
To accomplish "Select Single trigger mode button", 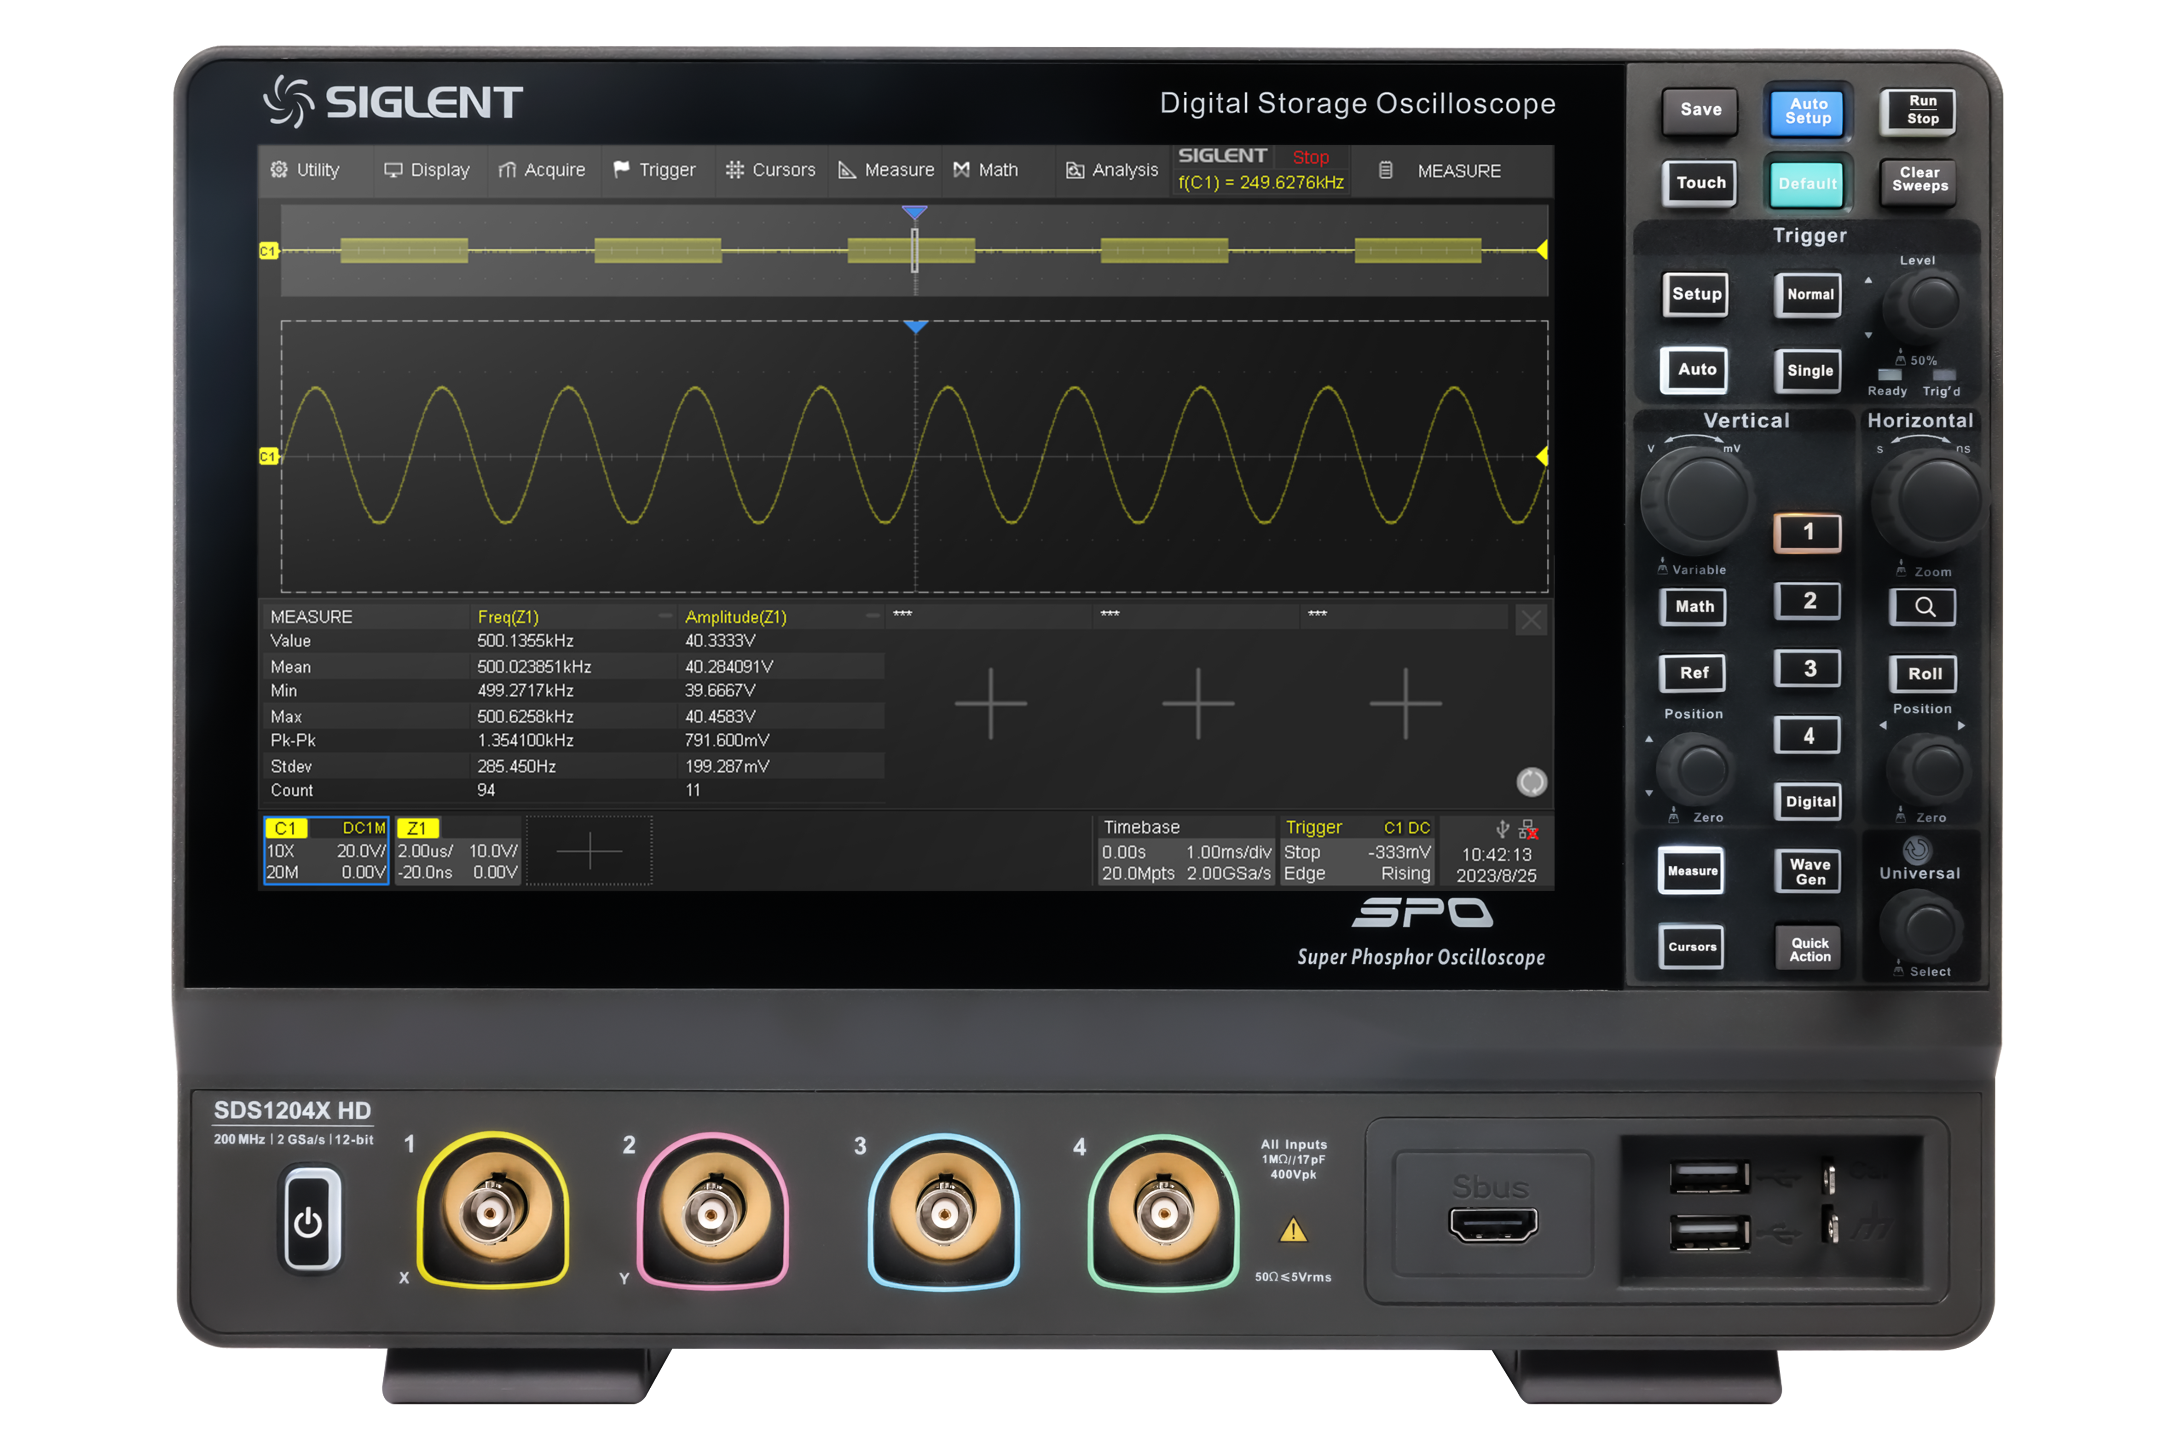I will click(x=1809, y=371).
